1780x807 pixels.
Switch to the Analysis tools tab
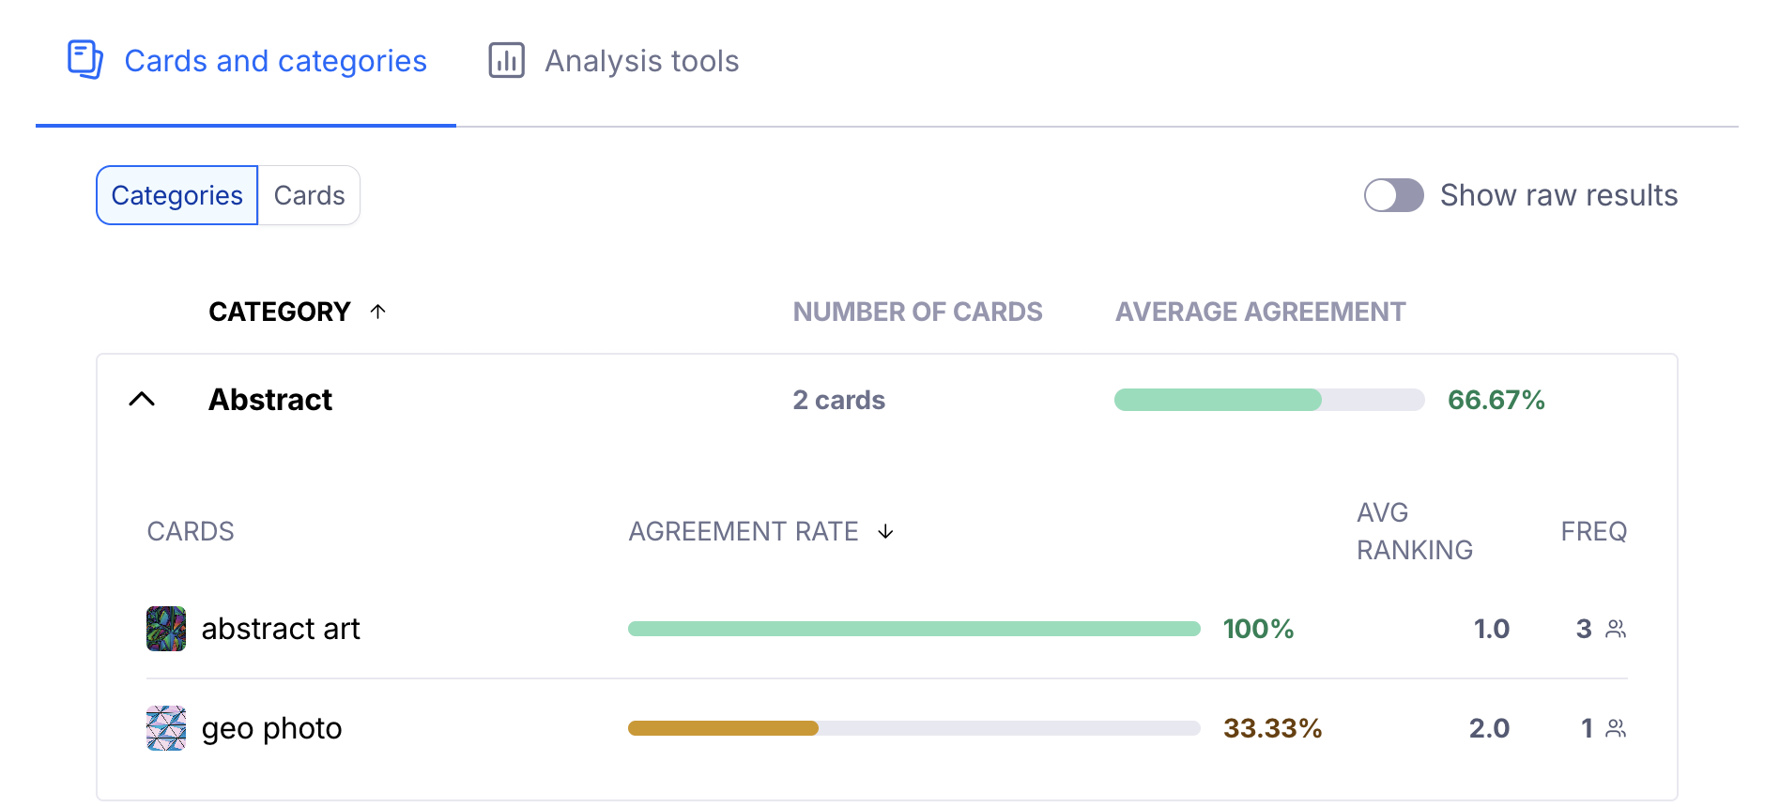click(641, 61)
